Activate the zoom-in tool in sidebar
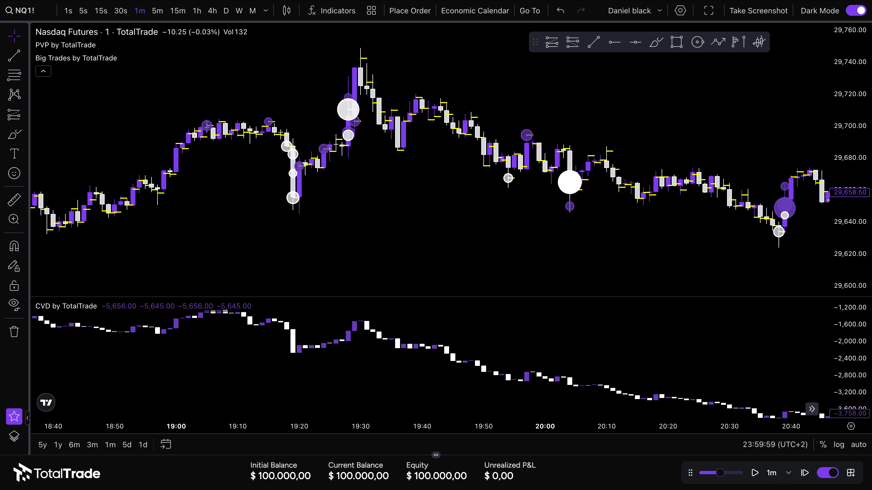 (14, 219)
